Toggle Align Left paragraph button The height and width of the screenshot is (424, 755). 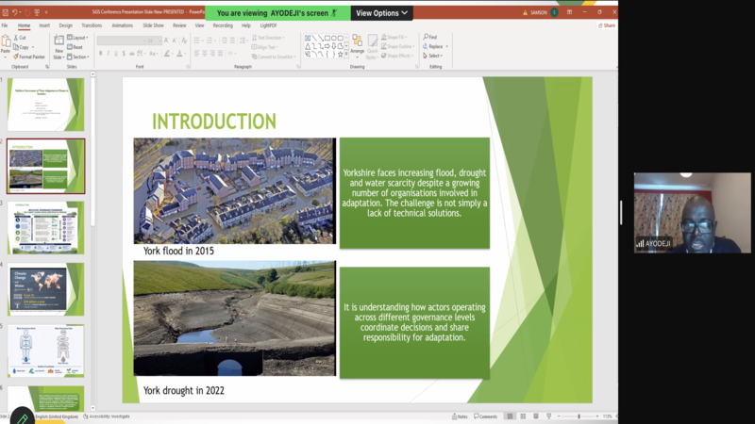[197, 54]
